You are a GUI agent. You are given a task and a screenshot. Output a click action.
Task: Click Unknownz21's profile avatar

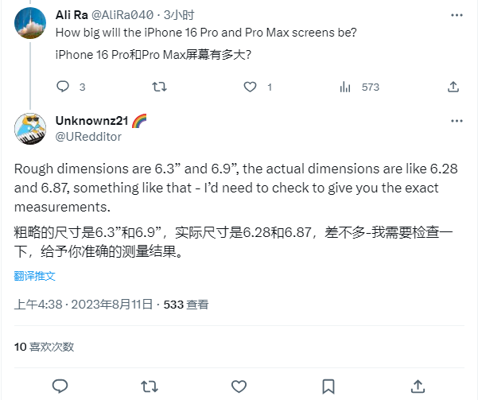click(x=31, y=129)
